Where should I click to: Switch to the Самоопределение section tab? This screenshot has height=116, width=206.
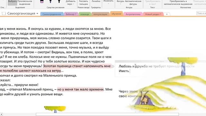point(52,14)
